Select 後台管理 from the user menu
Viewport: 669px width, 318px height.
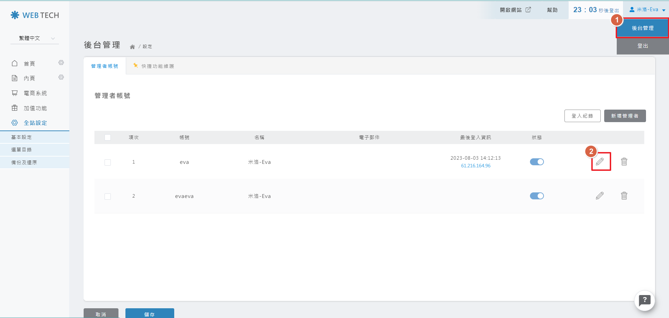(x=643, y=28)
